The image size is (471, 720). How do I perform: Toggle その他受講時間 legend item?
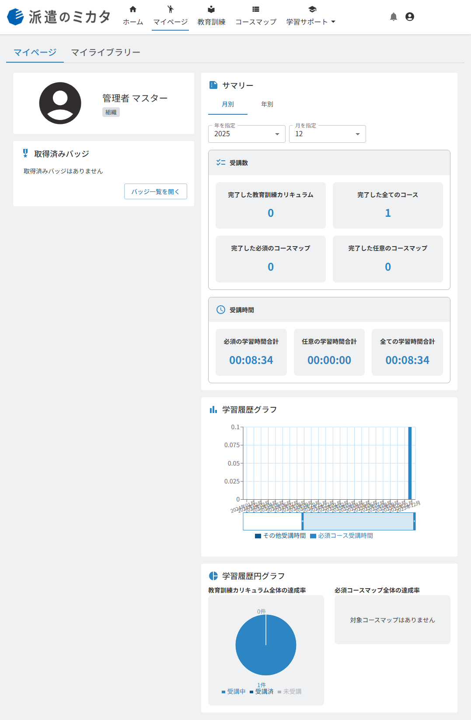(280, 536)
